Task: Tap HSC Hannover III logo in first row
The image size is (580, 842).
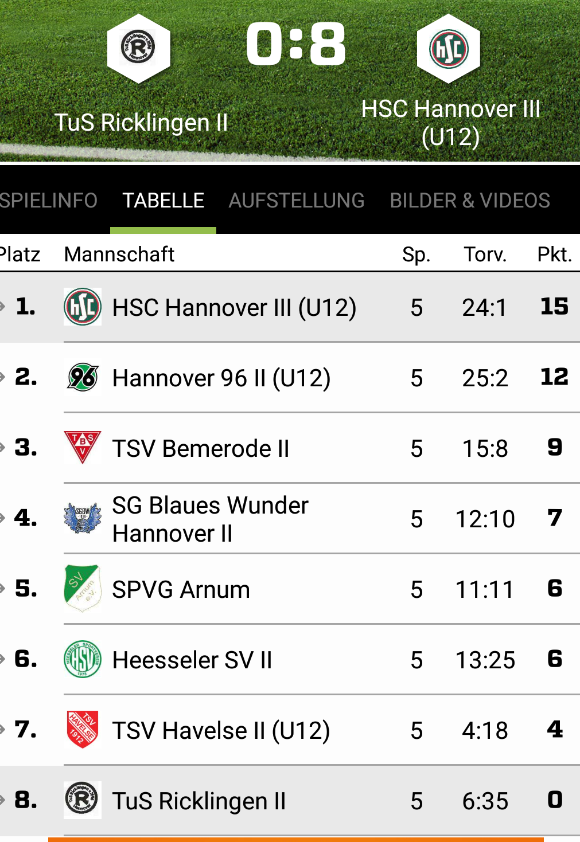Action: coord(83,307)
